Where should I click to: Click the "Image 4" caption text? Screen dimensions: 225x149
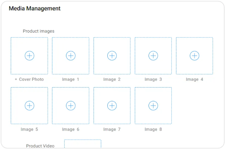[x=194, y=80]
